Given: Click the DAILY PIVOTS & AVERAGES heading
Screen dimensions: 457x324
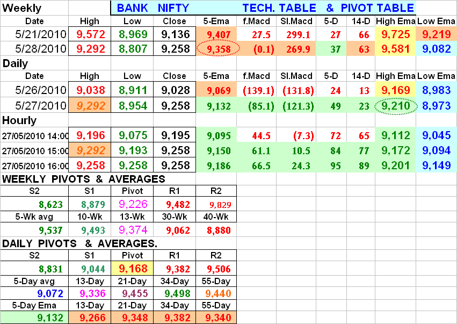Looking at the screenshot, I should tap(79, 243).
